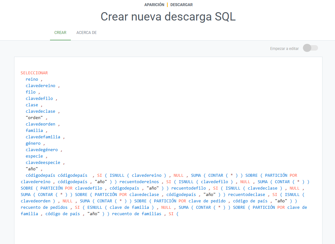The image size is (335, 244).
Task: Go to the APARICIÓN breadcrumb link
Action: pyautogui.click(x=154, y=5)
